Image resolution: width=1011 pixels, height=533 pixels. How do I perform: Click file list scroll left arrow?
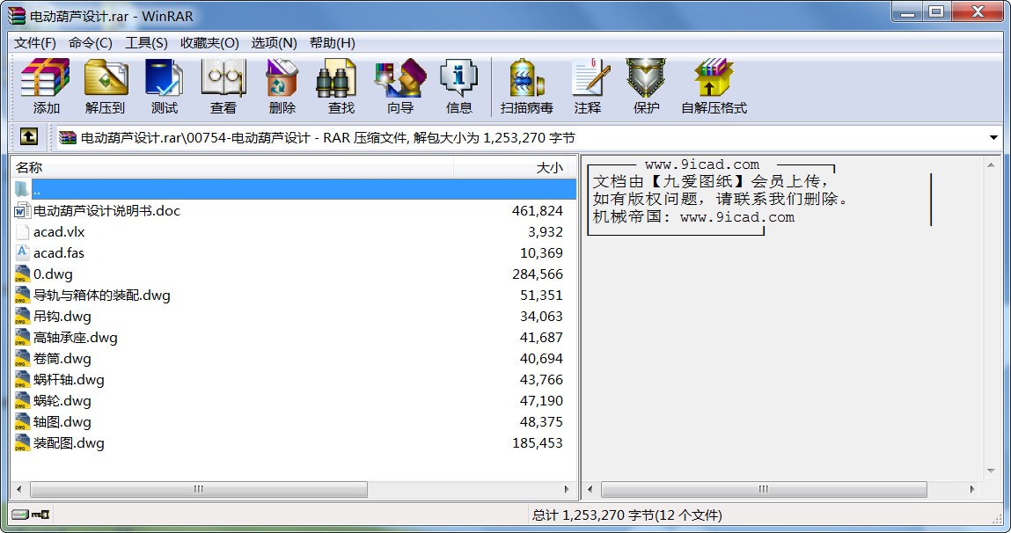[x=18, y=489]
